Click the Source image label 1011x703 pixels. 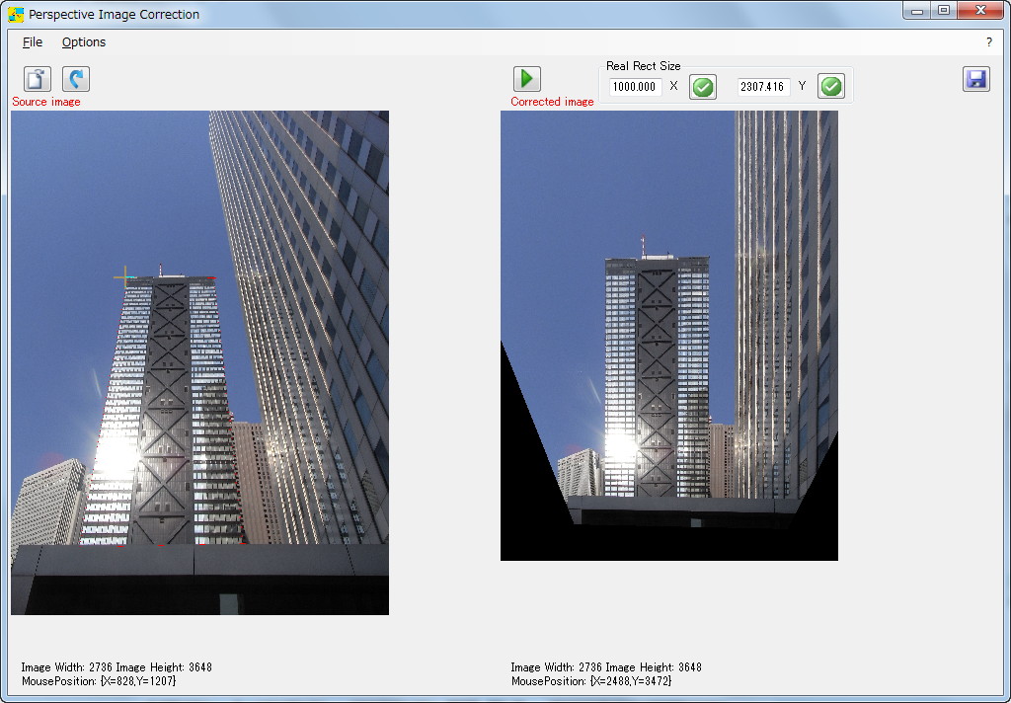tap(45, 101)
